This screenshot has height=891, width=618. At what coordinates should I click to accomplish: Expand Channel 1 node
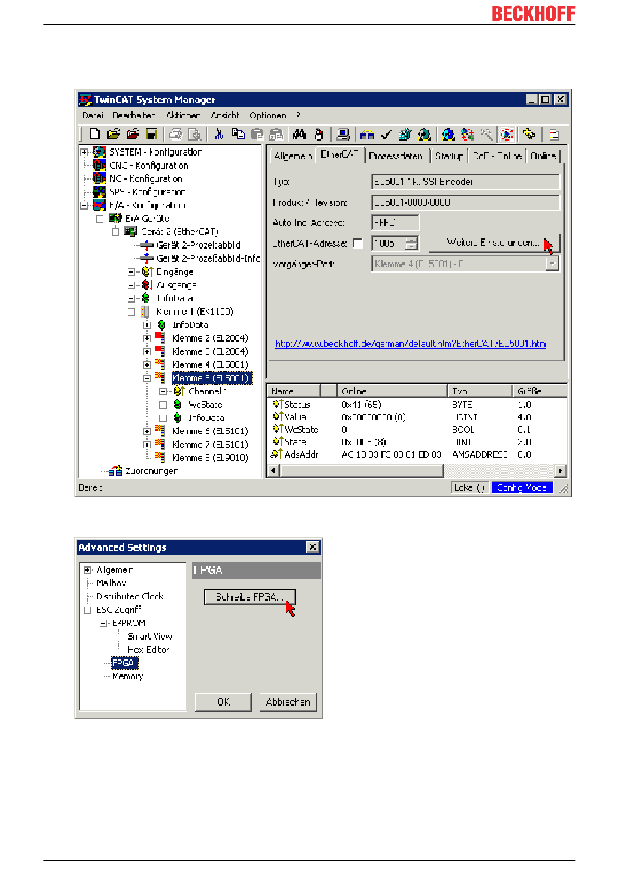tap(163, 392)
